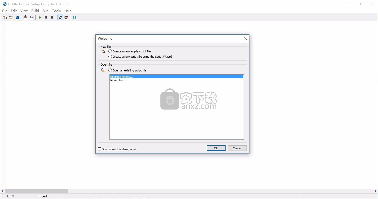
Task: Click the Target Setup disc icon
Action: (x=60, y=17)
